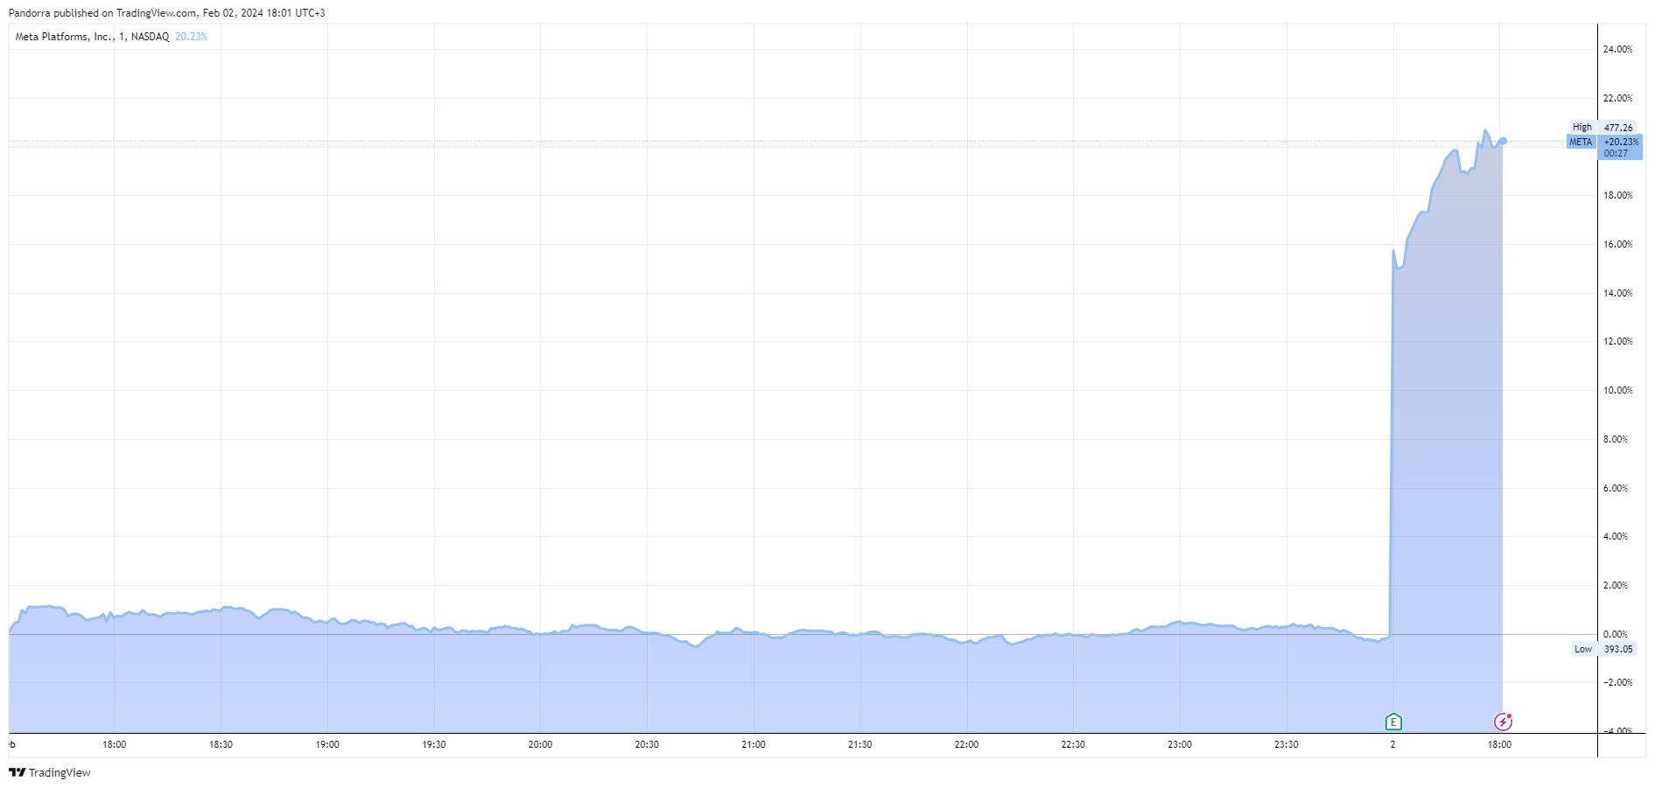The width and height of the screenshot is (1655, 788).
Task: Click the High label on the price axis
Action: (1582, 128)
